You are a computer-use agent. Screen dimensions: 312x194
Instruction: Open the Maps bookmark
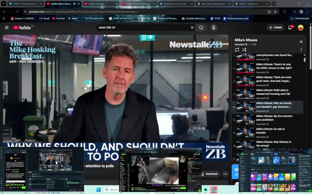pyautogui.click(x=73, y=19)
